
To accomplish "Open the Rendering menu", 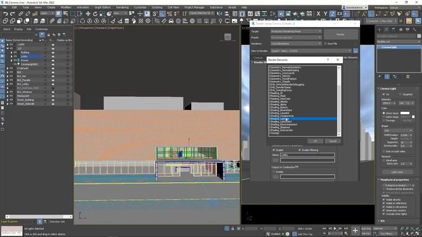I will tap(122, 7).
